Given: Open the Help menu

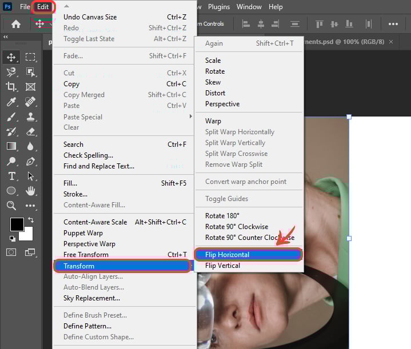Looking at the screenshot, I should (276, 7).
